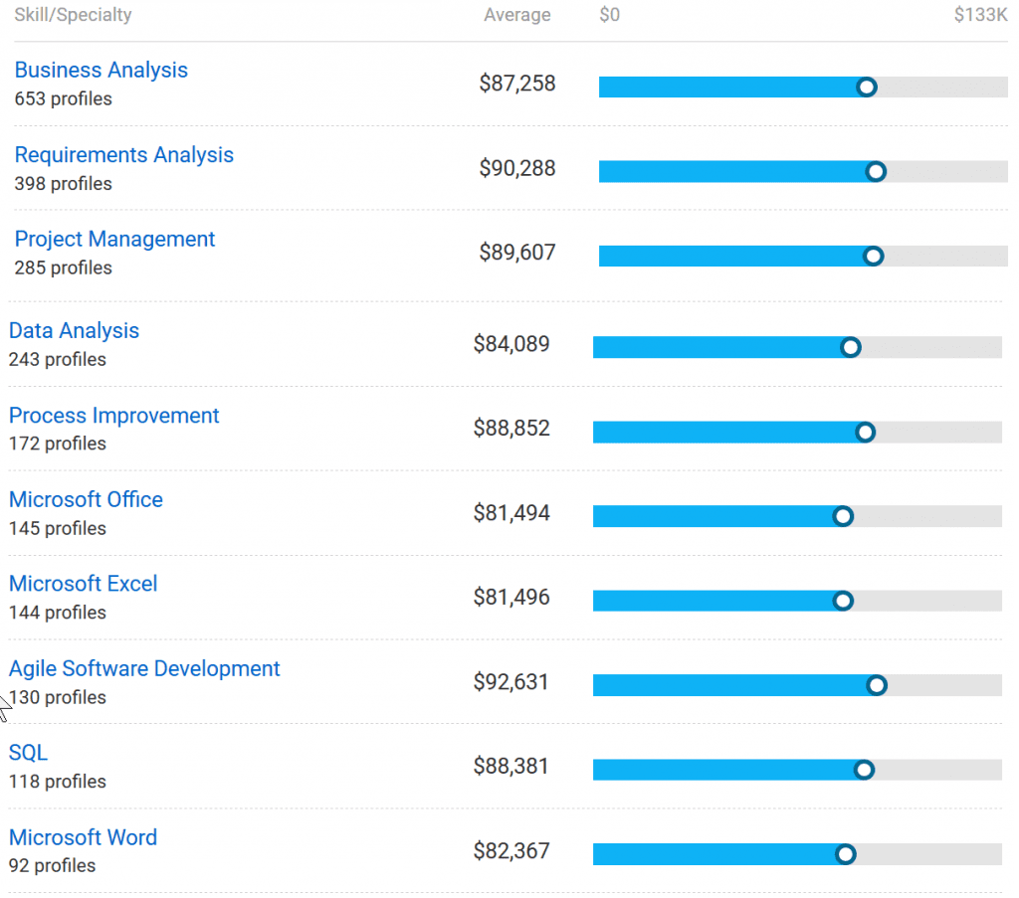Image resolution: width=1019 pixels, height=898 pixels.
Task: Click the Average column header
Action: click(x=516, y=15)
